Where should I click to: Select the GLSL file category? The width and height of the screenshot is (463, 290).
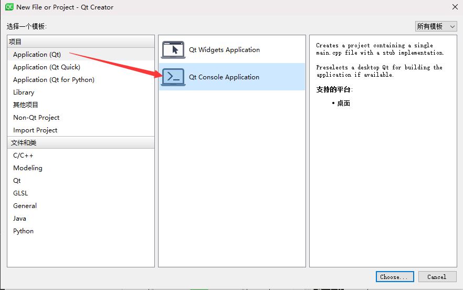coord(81,193)
